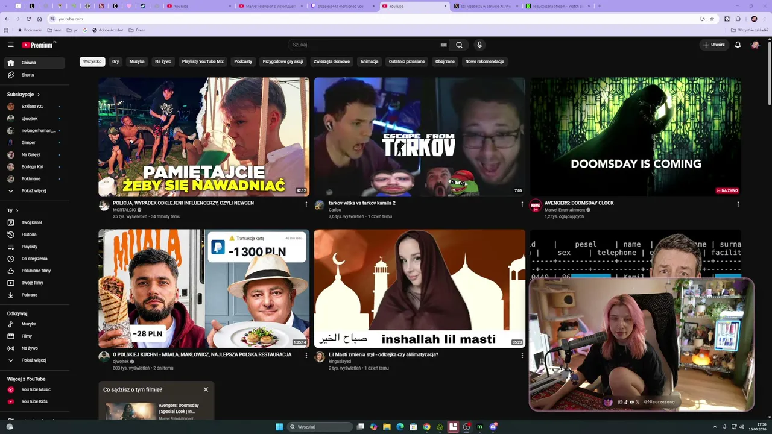Click the Utwórz create button
The image size is (772, 434).
click(713, 45)
